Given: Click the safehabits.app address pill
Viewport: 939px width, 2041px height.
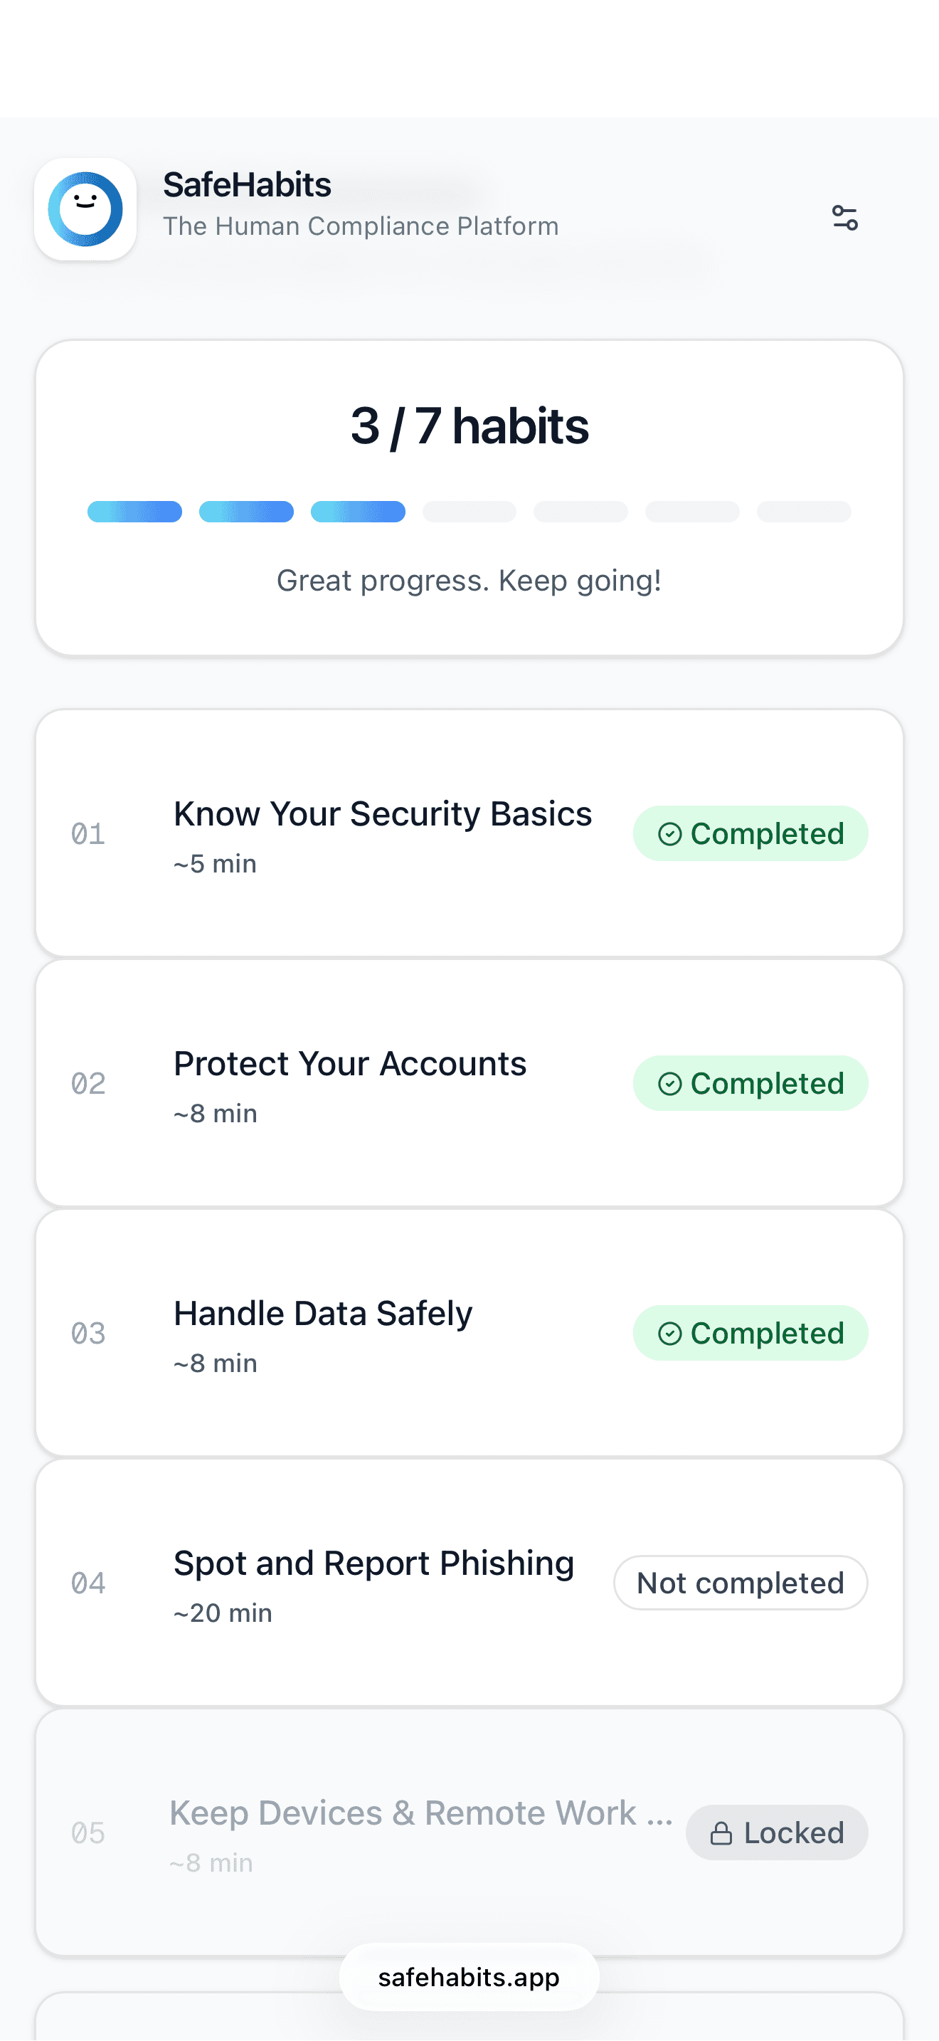Looking at the screenshot, I should [x=469, y=1977].
